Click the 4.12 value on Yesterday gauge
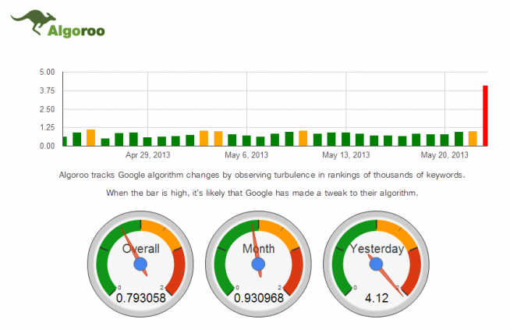 (x=377, y=298)
